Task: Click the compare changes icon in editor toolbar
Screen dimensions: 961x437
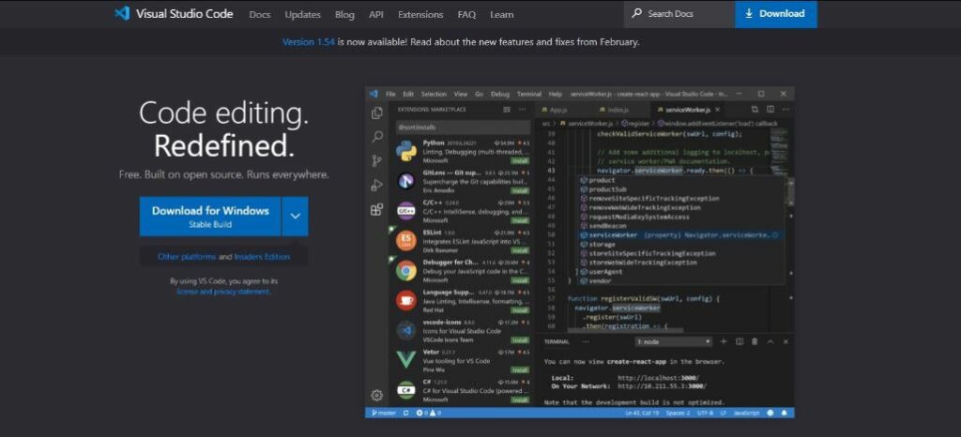Action: (x=755, y=110)
